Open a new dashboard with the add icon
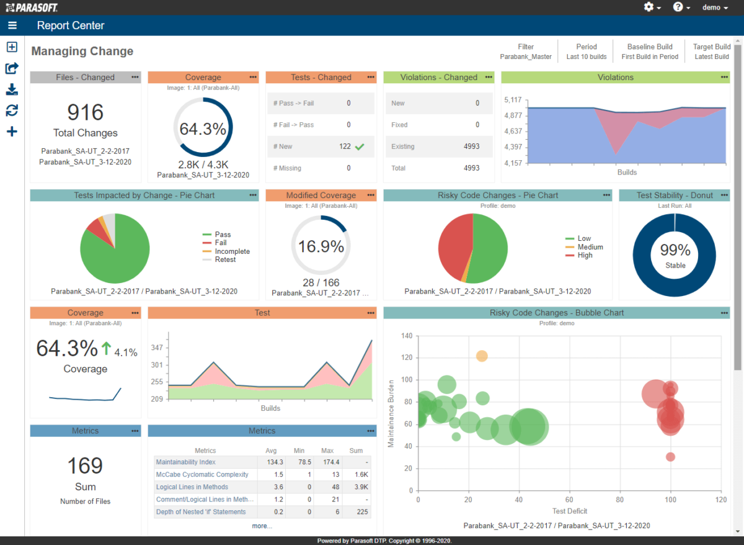744x545 pixels. [12, 47]
